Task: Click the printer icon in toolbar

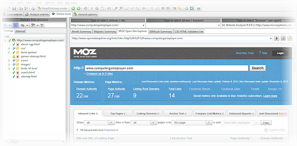Action: 33,8
